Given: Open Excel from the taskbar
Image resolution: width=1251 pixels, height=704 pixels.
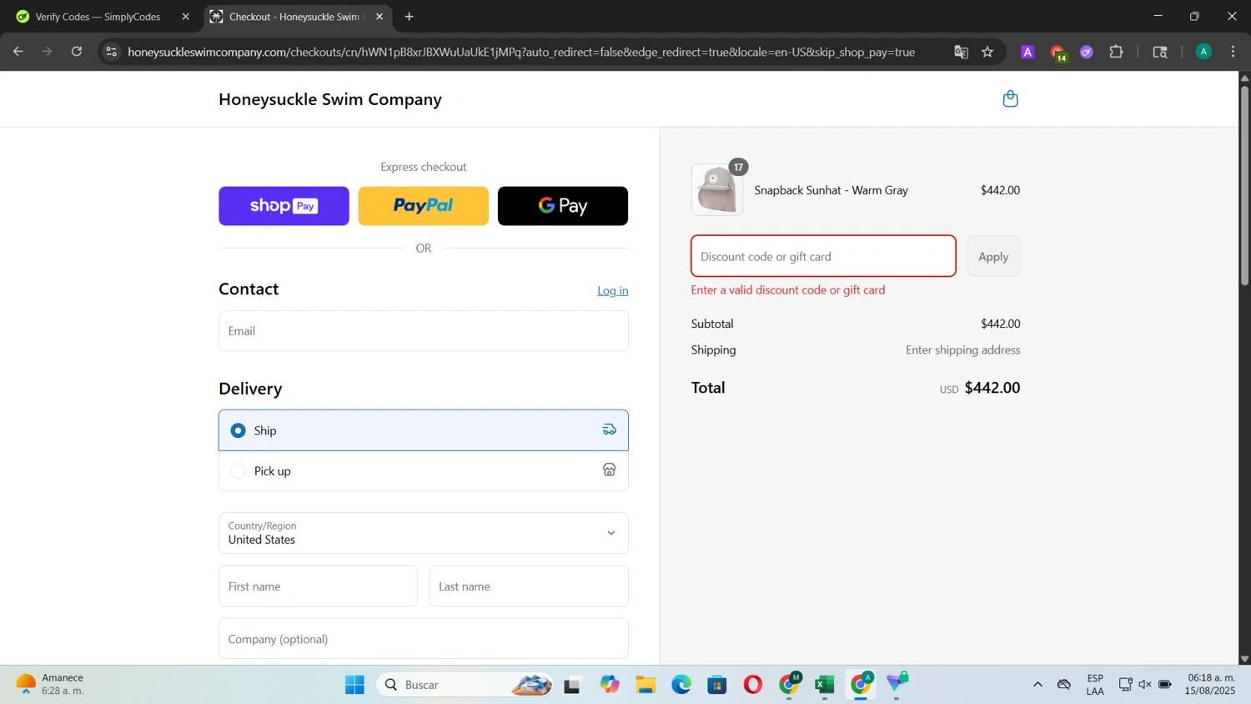Looking at the screenshot, I should pyautogui.click(x=825, y=685).
